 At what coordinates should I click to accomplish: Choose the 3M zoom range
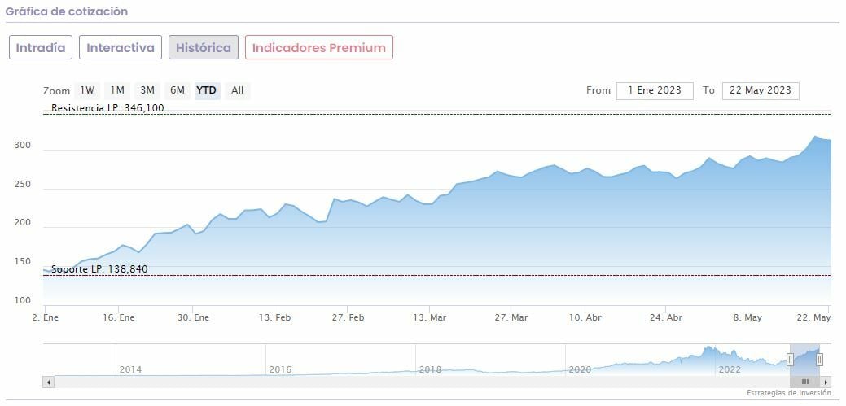pos(147,90)
